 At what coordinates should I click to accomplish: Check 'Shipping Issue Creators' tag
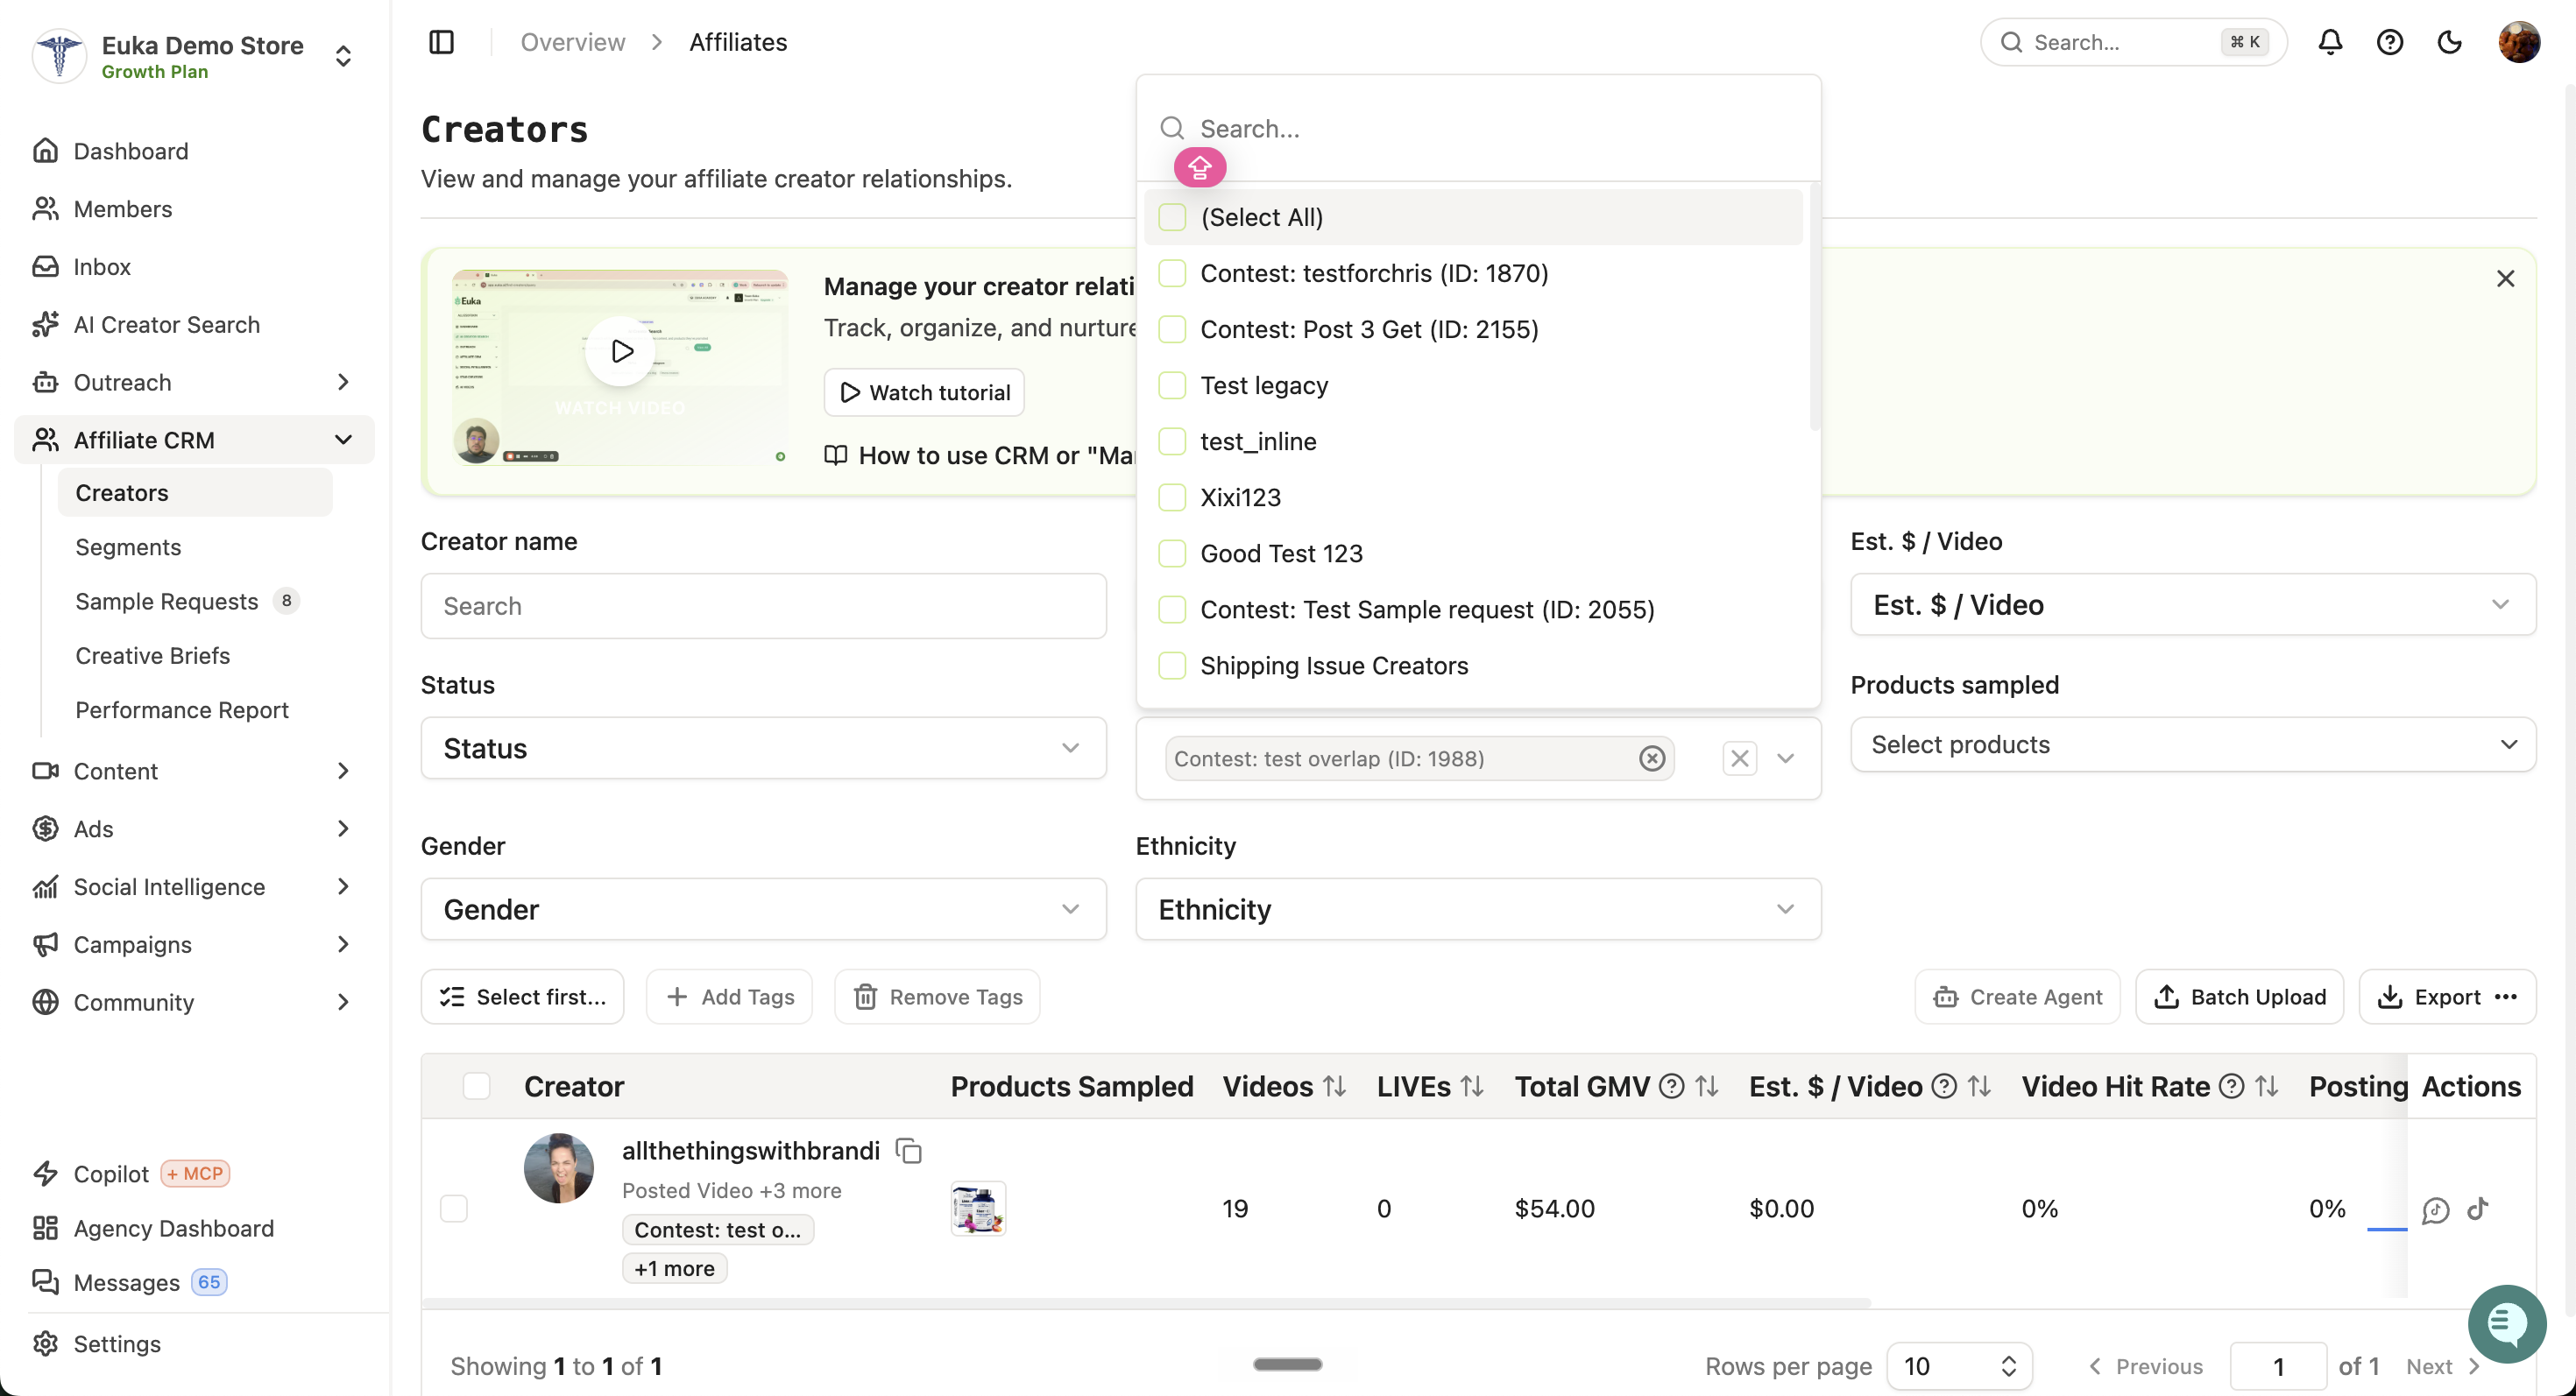coord(1172,666)
